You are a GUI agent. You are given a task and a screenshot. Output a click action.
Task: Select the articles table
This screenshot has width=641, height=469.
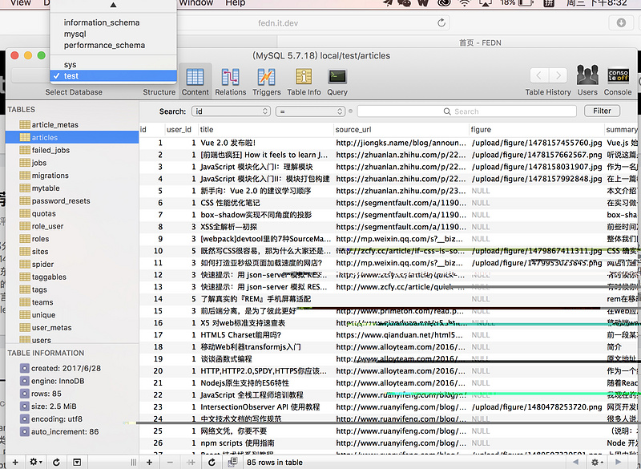(72, 137)
